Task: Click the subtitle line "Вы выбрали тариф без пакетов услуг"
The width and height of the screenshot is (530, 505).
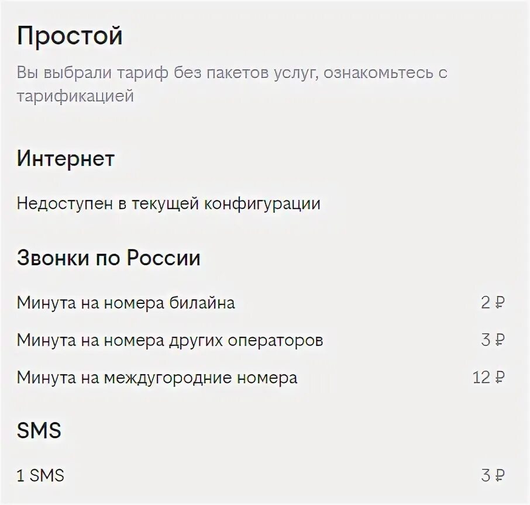Action: point(167,73)
